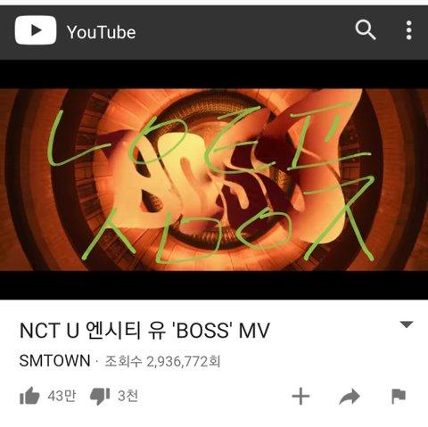Tap the 3천 dislike count
Image resolution: width=428 pixels, height=427 pixels.
[x=128, y=396]
